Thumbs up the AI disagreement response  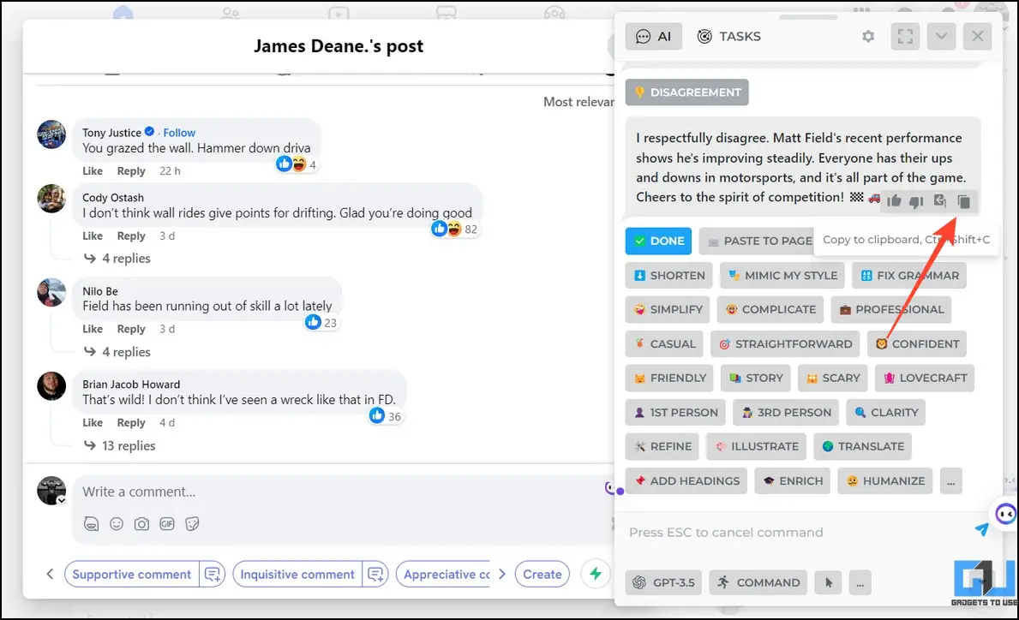(x=894, y=201)
